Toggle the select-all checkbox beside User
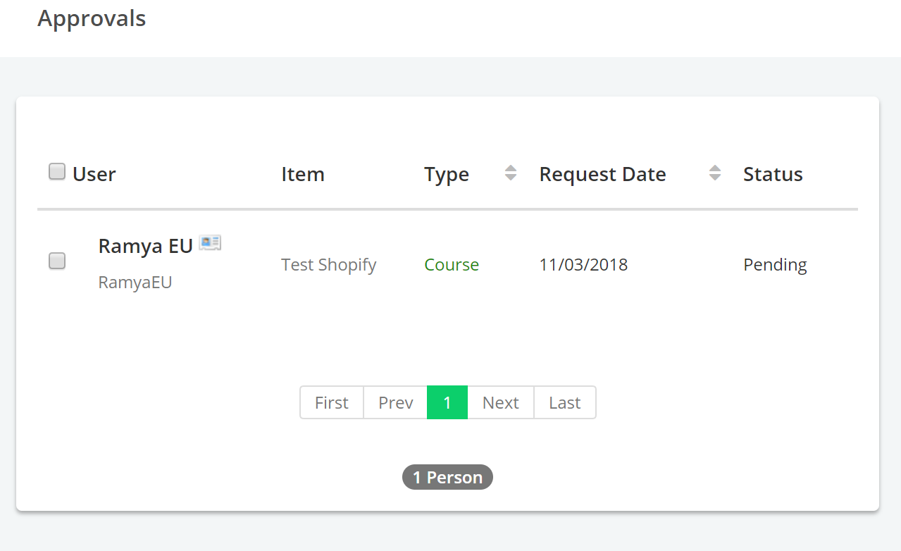The image size is (901, 551). [57, 171]
